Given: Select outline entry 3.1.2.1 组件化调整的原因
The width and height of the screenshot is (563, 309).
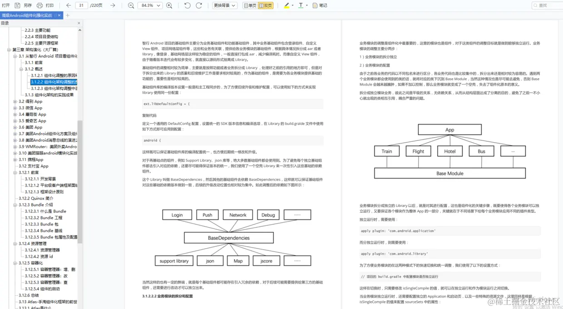Looking at the screenshot, I should pyautogui.click(x=54, y=75).
